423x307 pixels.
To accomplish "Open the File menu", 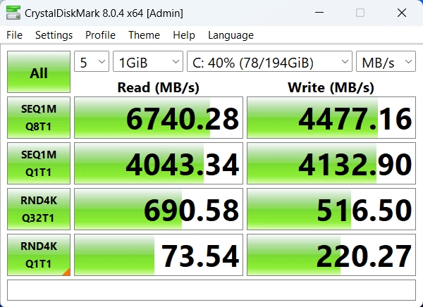I will point(14,35).
